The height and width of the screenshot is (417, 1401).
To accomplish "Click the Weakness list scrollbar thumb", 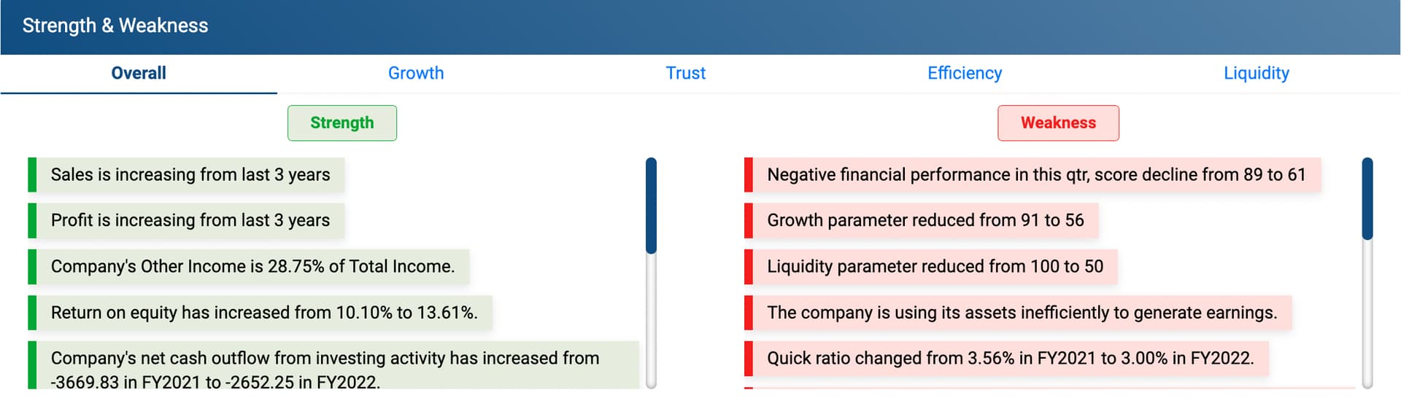I will coord(1367,198).
